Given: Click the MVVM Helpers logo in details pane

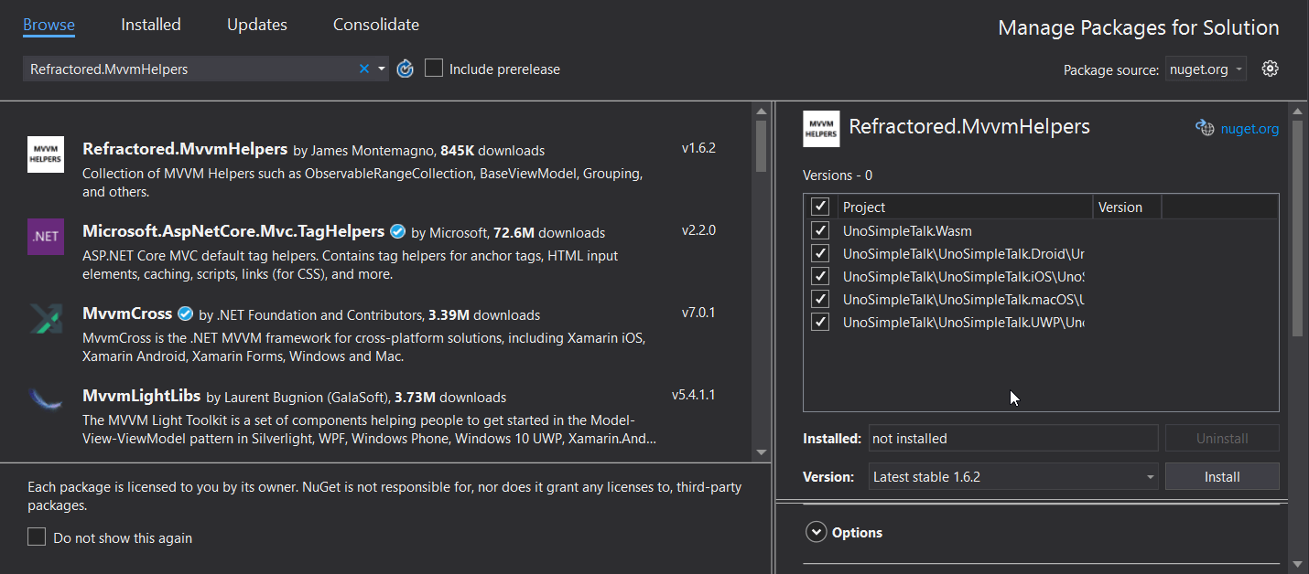Looking at the screenshot, I should click(x=821, y=129).
